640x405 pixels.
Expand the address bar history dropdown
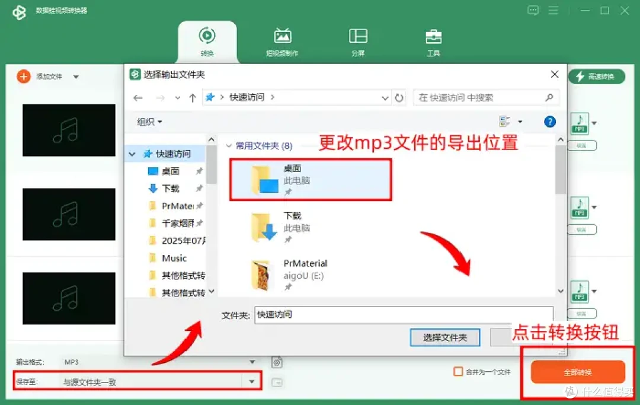[385, 98]
